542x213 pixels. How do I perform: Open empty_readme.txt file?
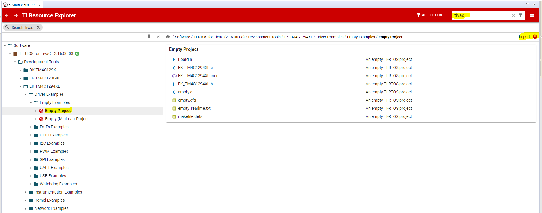194,108
